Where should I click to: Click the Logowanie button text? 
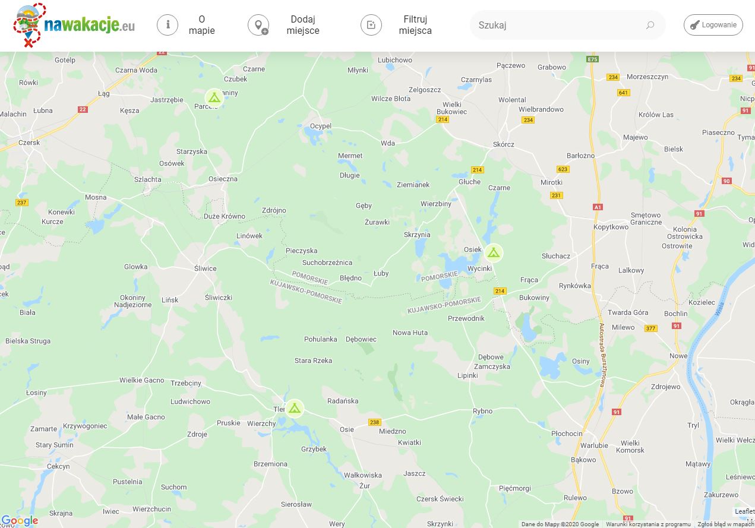tap(719, 25)
